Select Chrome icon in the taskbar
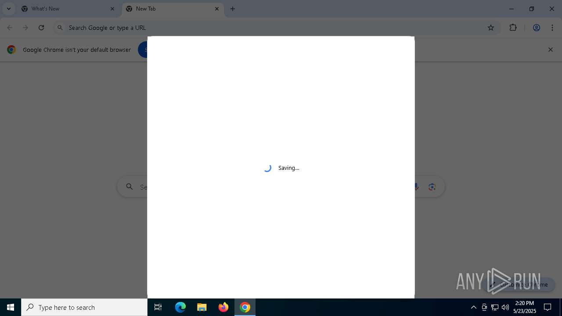Screen dimensions: 562x316 (245, 307)
